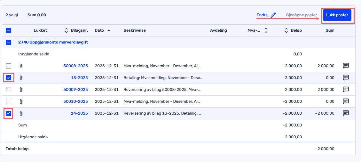The height and width of the screenshot is (162, 361).
Task: Open attachment paperclip for bilag 14-2025
Action: click(21, 113)
